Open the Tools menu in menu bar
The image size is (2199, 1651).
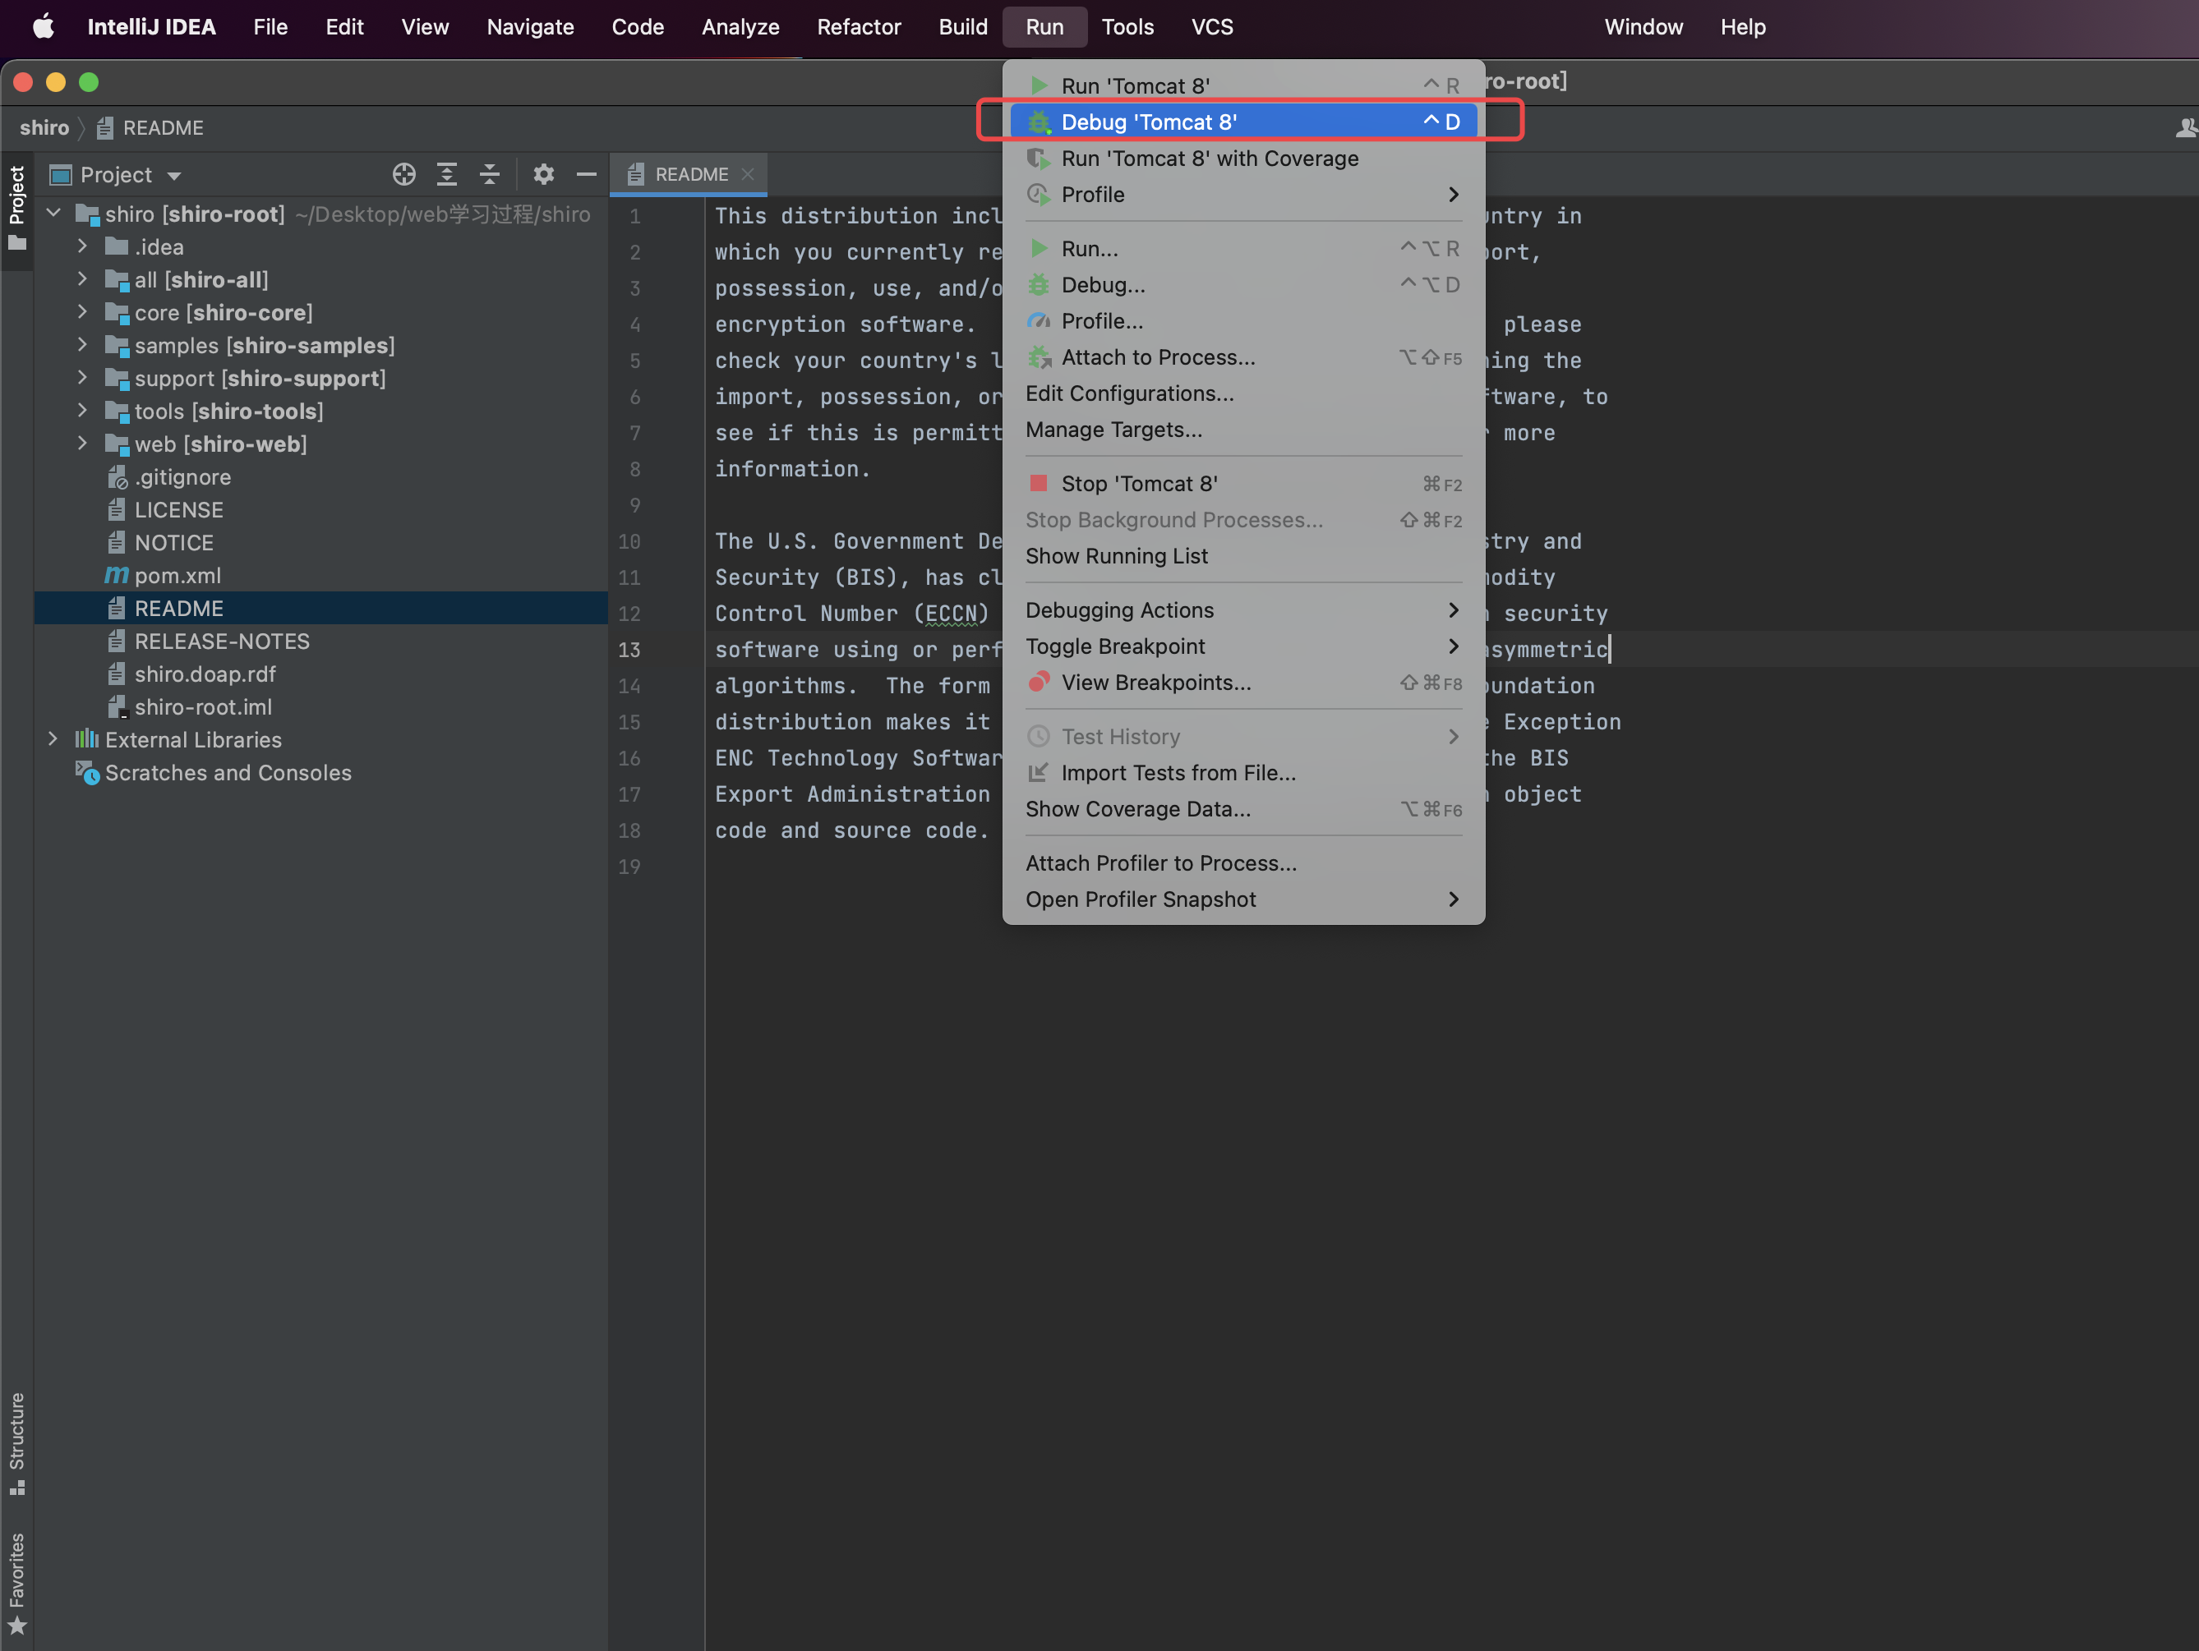(x=1127, y=27)
